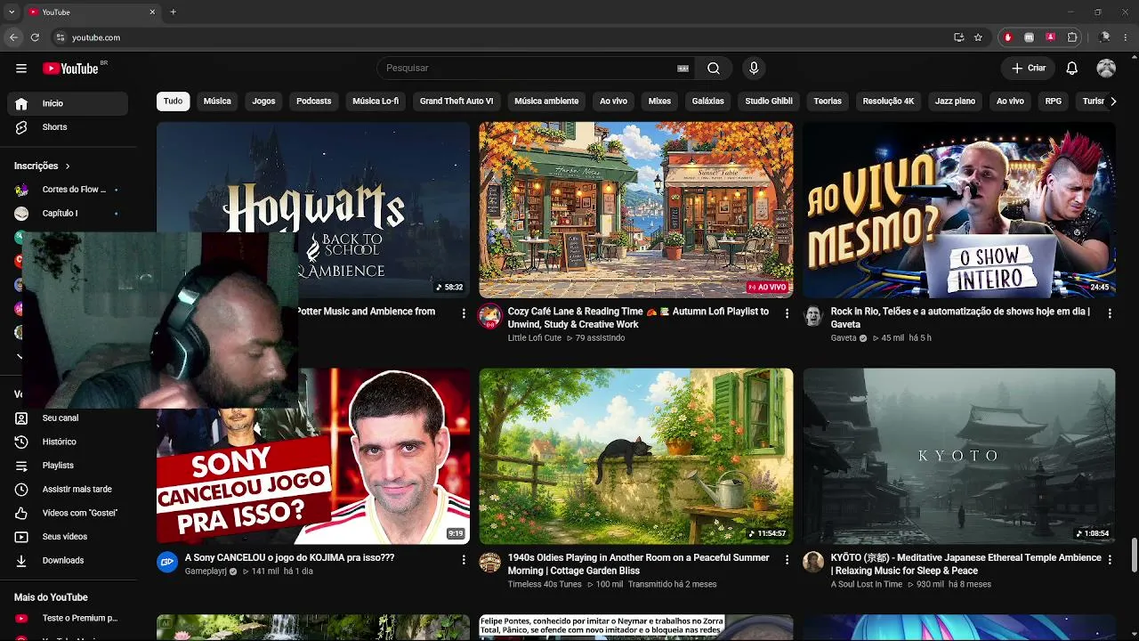Open Cortes do Flow subscription
Image resolution: width=1139 pixels, height=641 pixels.
point(68,190)
